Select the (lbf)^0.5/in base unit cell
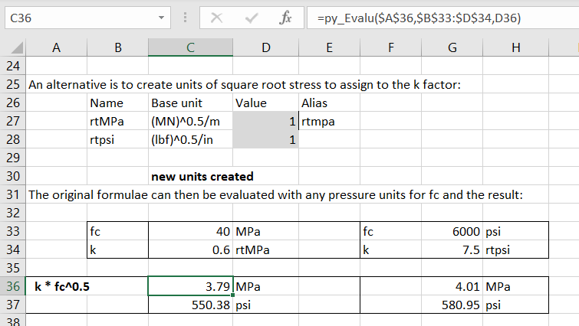 [189, 139]
